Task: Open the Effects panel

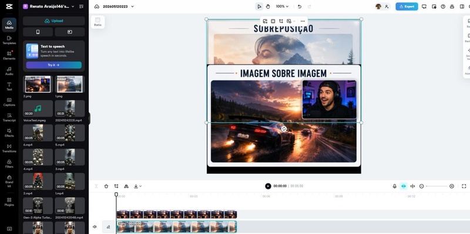Action: tap(9, 133)
